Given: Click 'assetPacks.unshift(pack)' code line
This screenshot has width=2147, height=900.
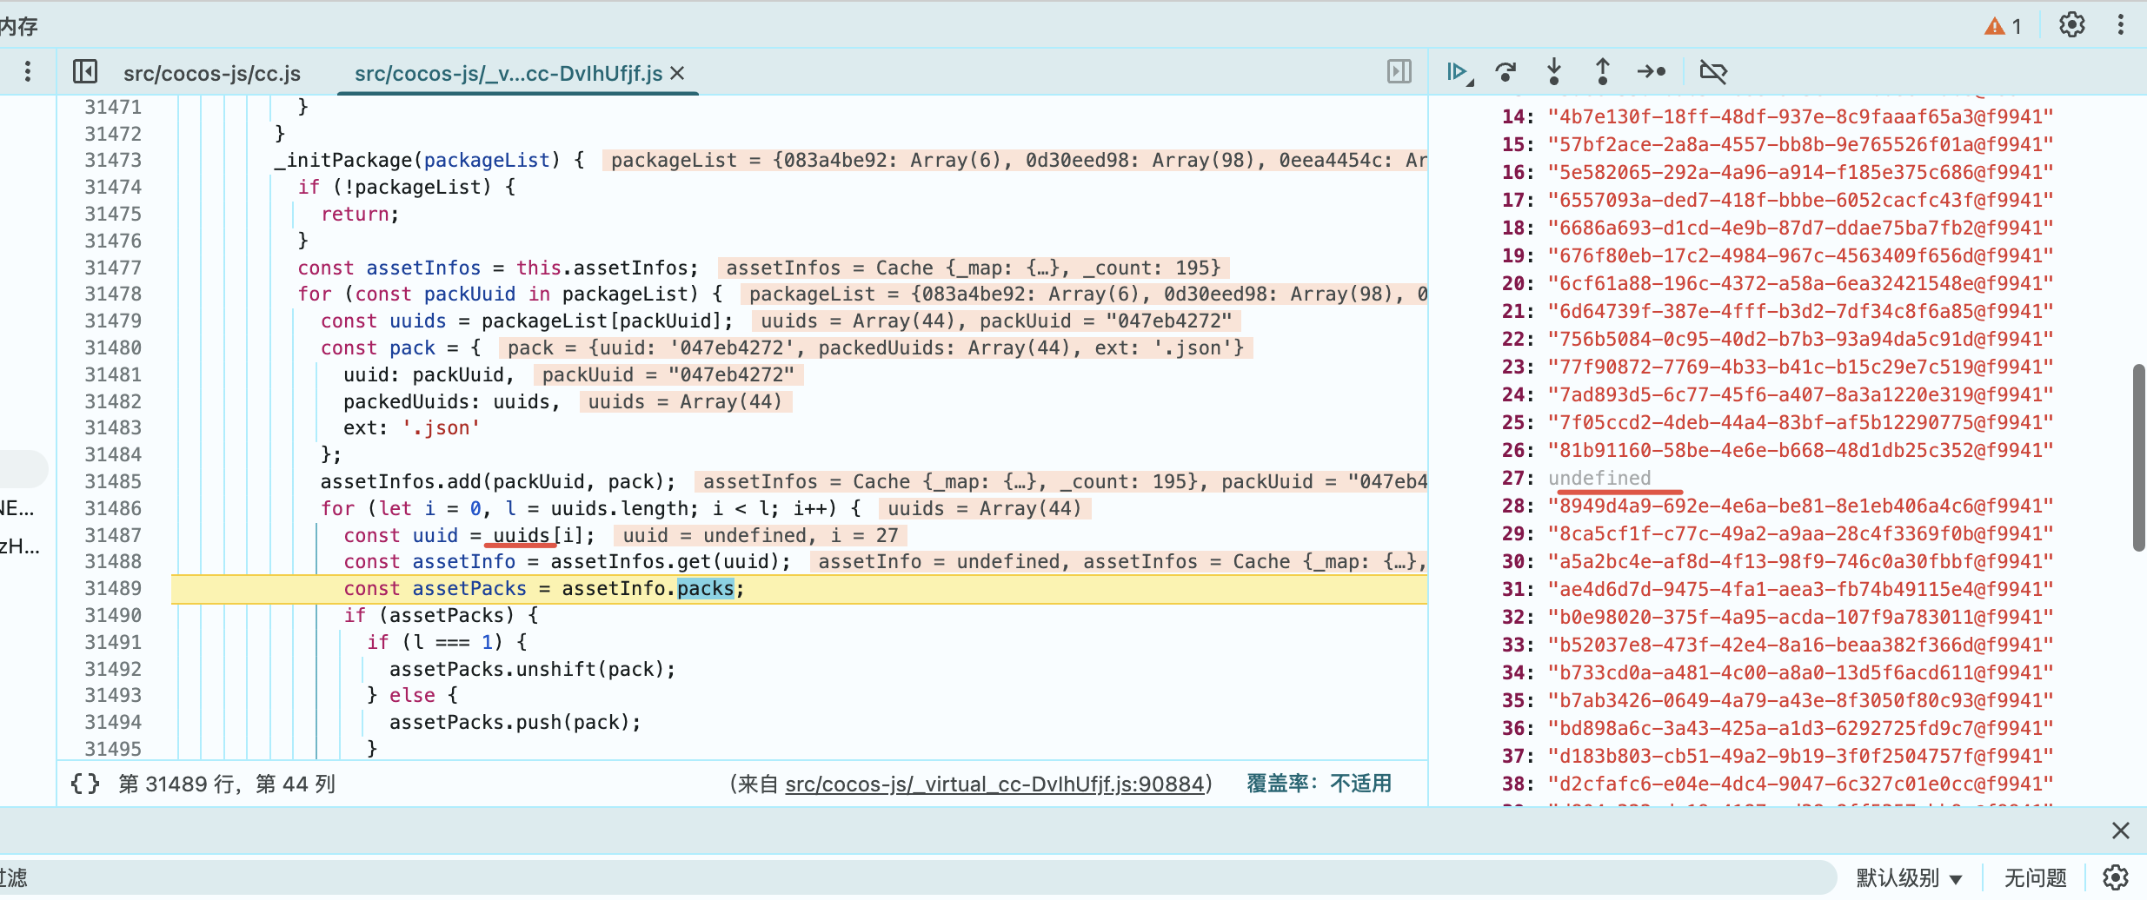Looking at the screenshot, I should pos(533,669).
